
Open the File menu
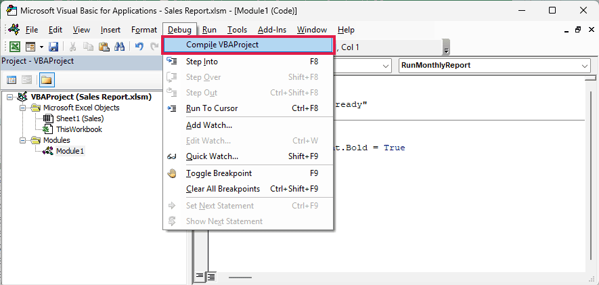(32, 29)
